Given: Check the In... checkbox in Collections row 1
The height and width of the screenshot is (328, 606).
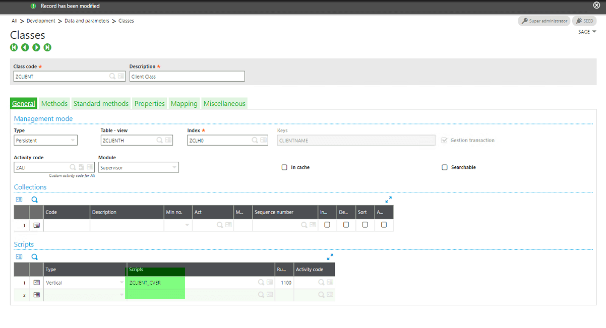Looking at the screenshot, I should [x=327, y=225].
